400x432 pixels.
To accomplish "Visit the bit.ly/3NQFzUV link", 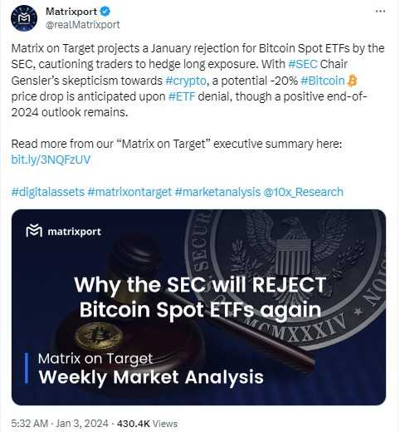I will [x=51, y=160].
